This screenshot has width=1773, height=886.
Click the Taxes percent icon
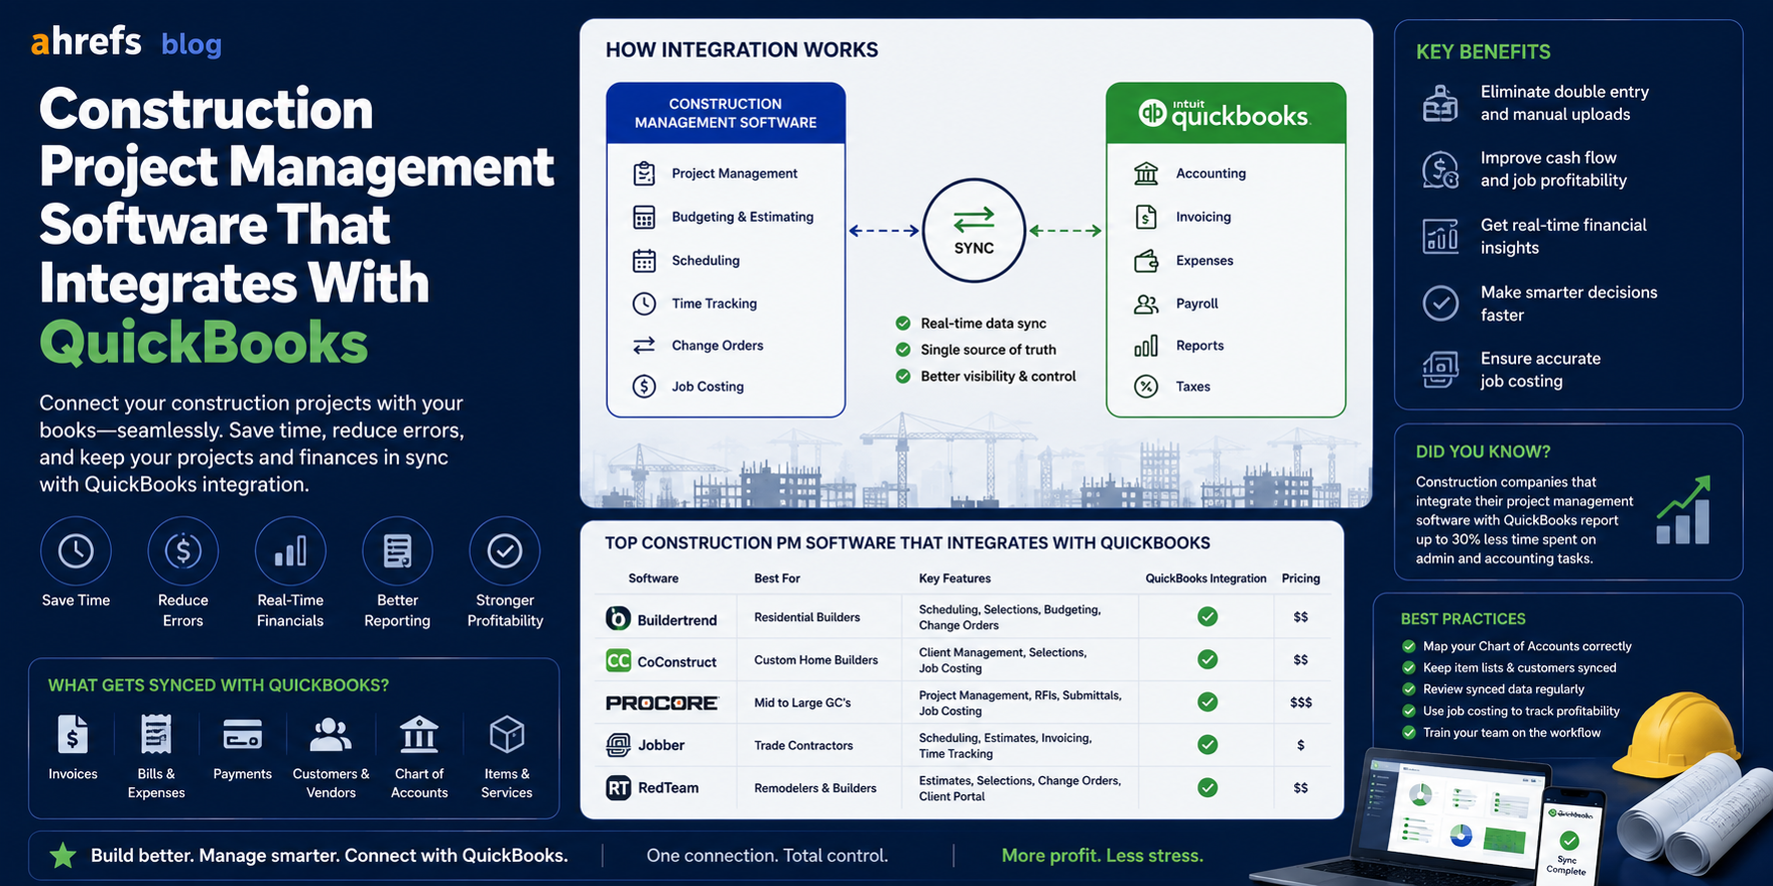pyautogui.click(x=1146, y=387)
